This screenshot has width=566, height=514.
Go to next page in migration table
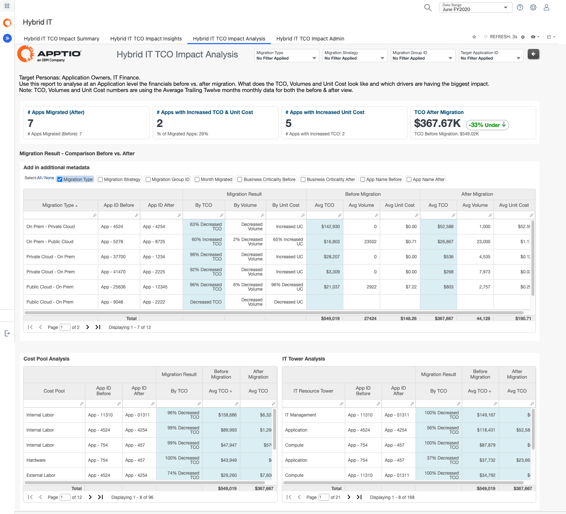click(x=88, y=327)
